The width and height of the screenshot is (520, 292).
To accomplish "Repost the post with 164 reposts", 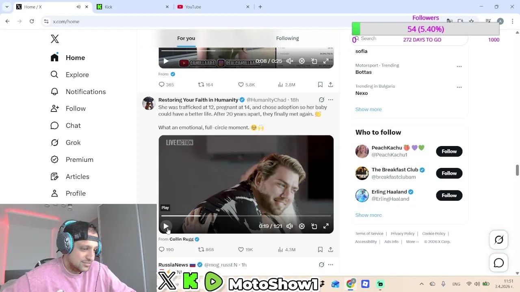I will click(x=206, y=85).
